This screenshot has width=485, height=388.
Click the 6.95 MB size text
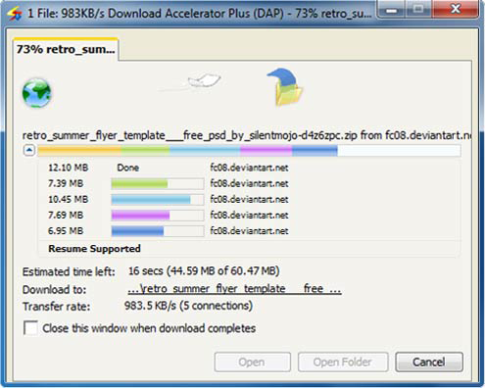pyautogui.click(x=66, y=231)
